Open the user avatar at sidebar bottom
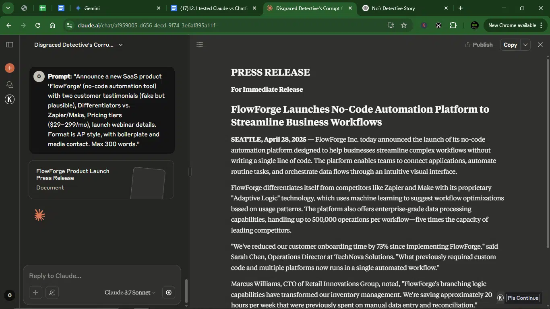 point(10,295)
